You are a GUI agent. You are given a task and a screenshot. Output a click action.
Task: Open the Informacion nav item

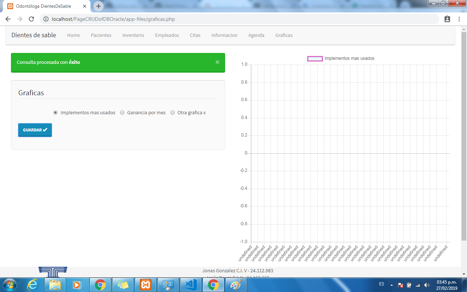(x=224, y=35)
